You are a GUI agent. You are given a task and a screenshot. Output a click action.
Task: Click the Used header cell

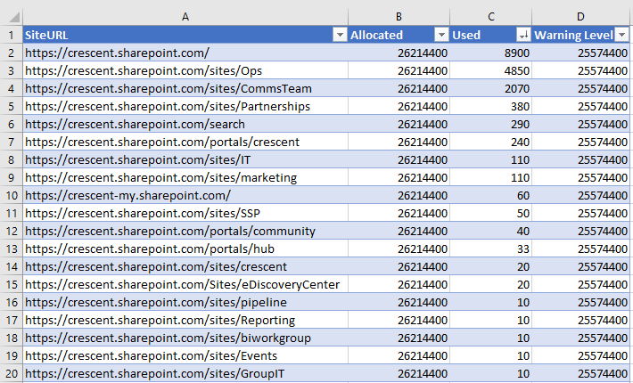[491, 35]
